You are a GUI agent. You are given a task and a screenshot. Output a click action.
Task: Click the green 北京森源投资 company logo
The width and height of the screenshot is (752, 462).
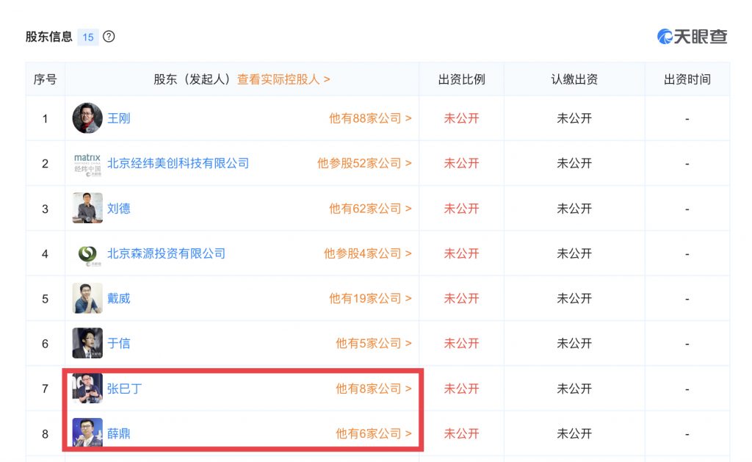tap(87, 253)
